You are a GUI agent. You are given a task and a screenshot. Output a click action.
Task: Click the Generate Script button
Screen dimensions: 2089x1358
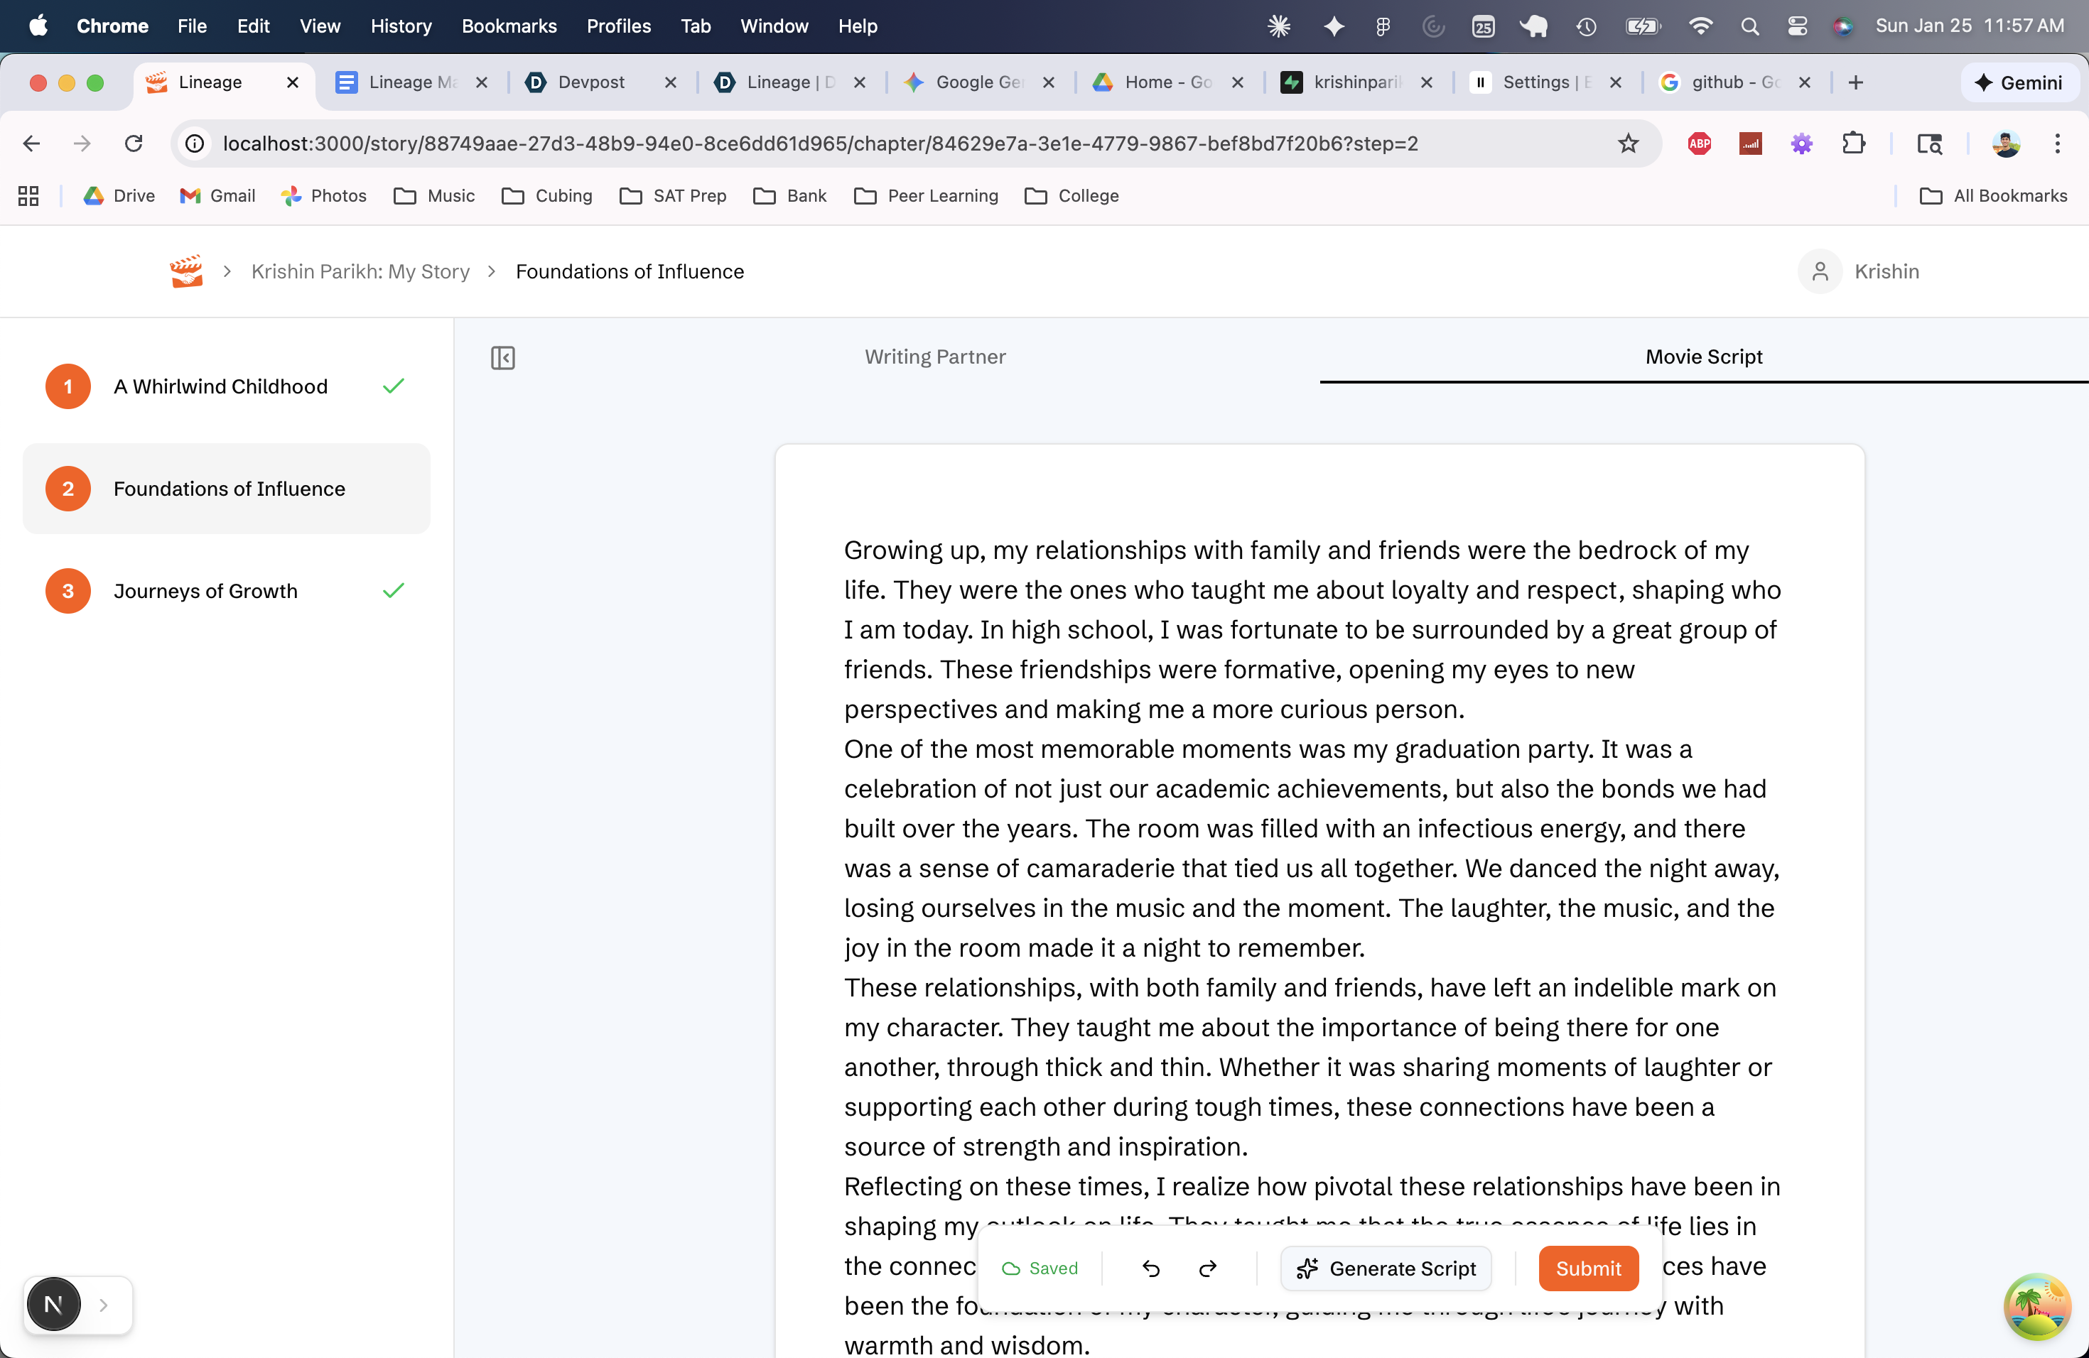(x=1386, y=1269)
